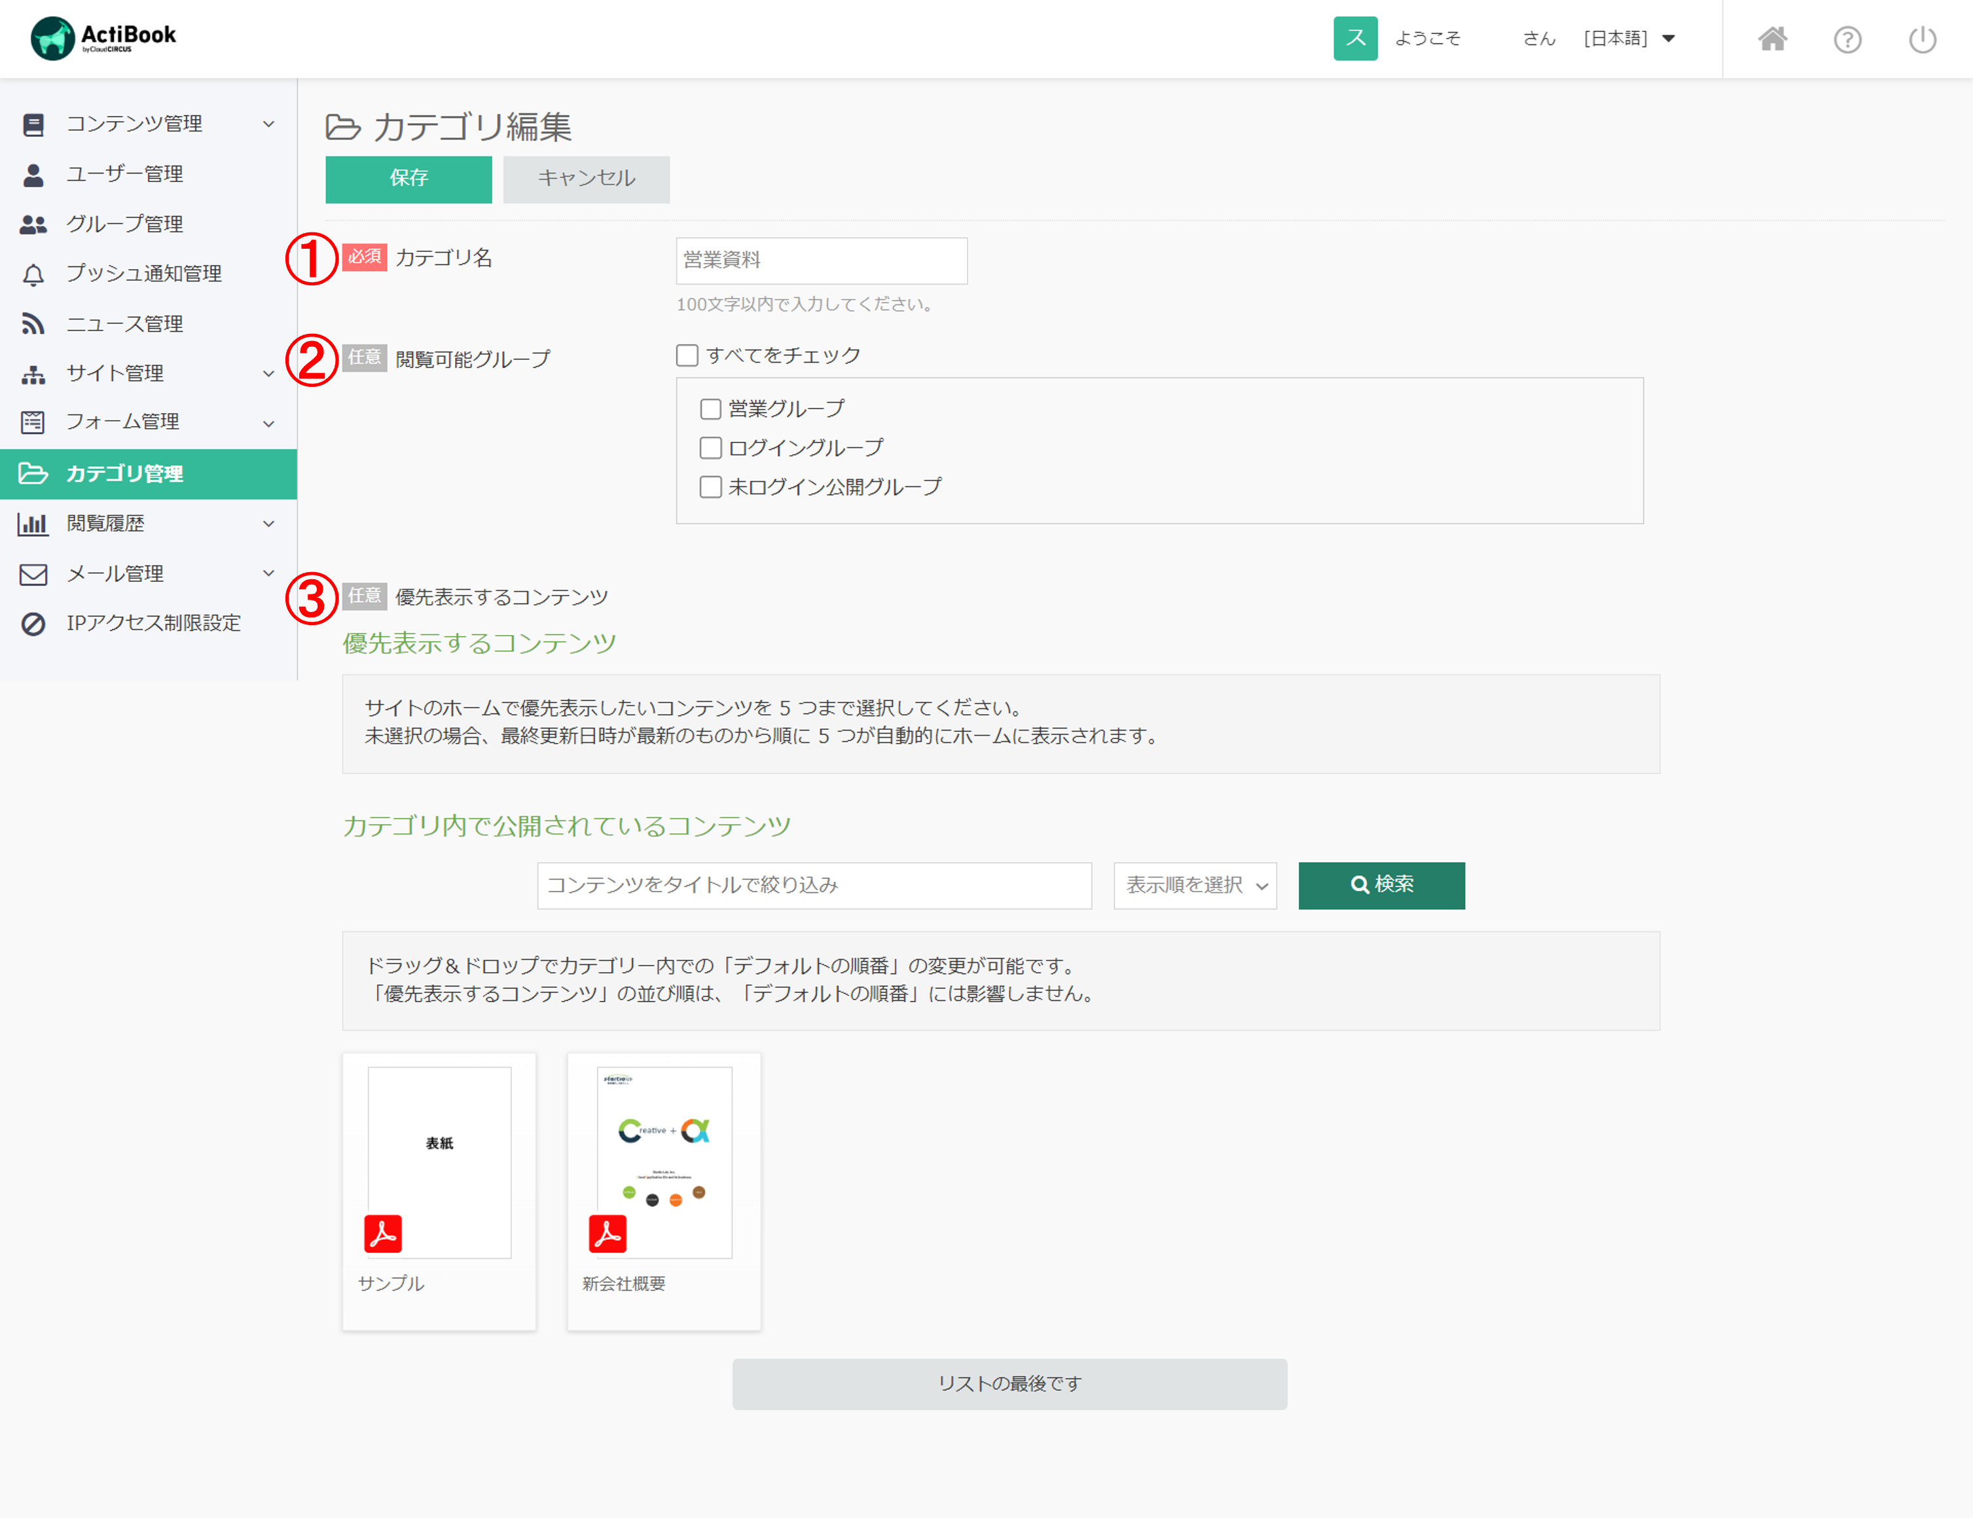Select カテゴリ管理 menu item
The width and height of the screenshot is (1973, 1518).
(148, 473)
